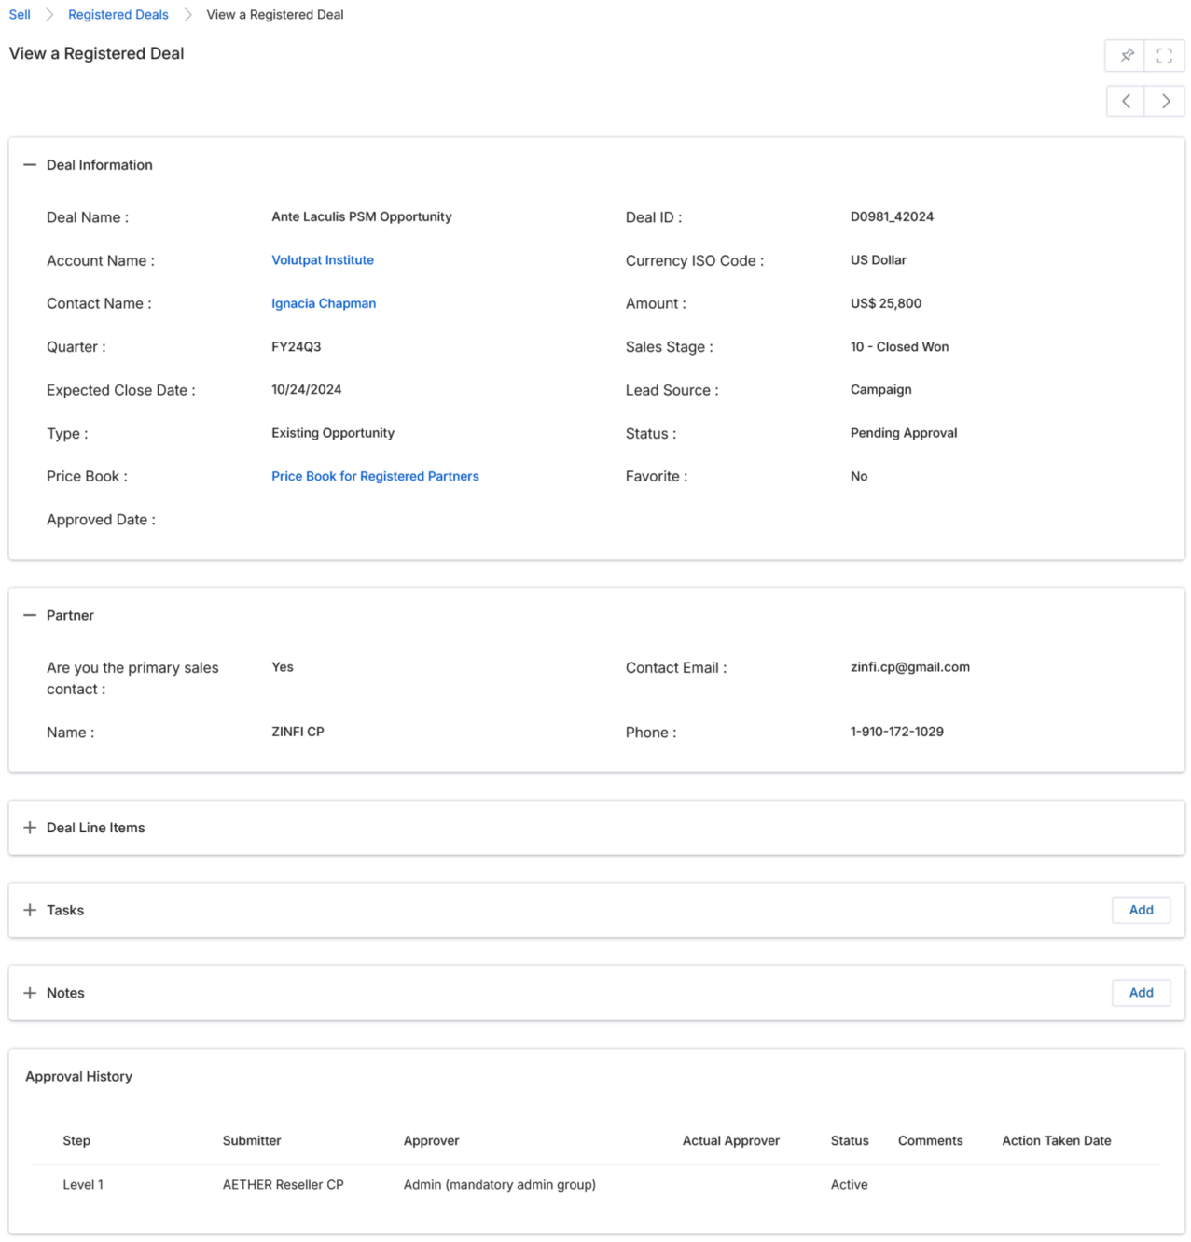Go to the previous deal arrow
This screenshot has height=1242, width=1191.
point(1126,101)
